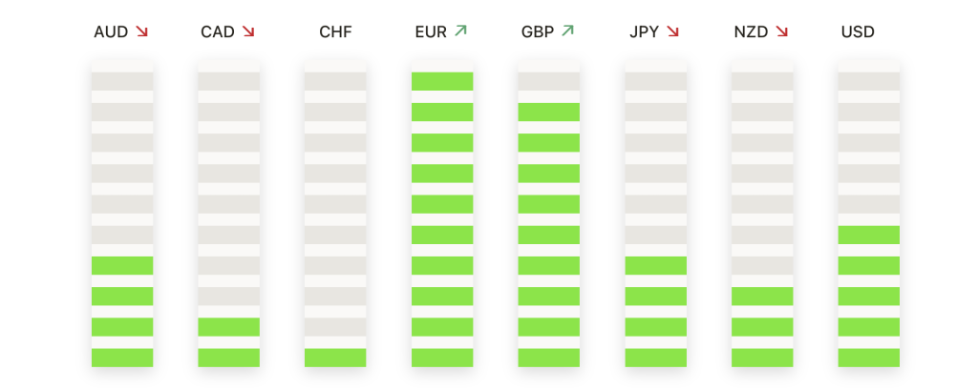Select the USD currency label
The width and height of the screenshot is (978, 390).
coord(858,31)
